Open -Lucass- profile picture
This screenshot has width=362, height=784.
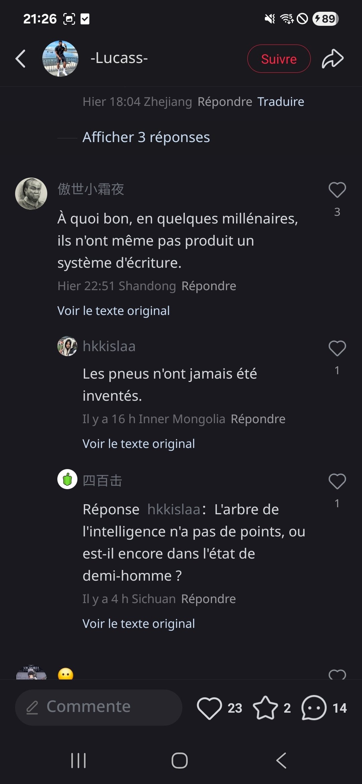pyautogui.click(x=60, y=59)
